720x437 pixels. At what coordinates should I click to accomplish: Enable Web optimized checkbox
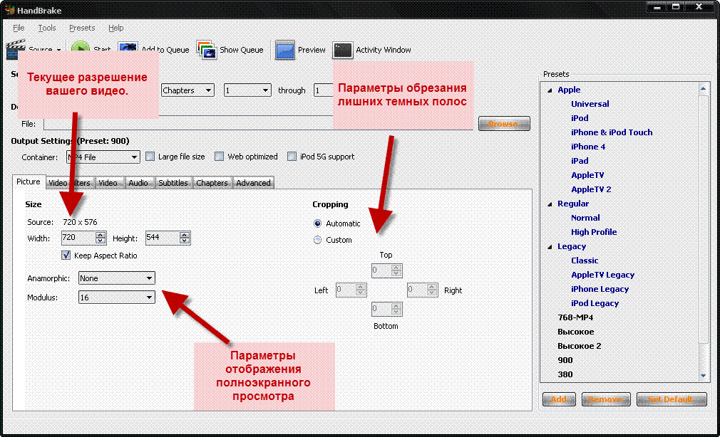pyautogui.click(x=220, y=157)
